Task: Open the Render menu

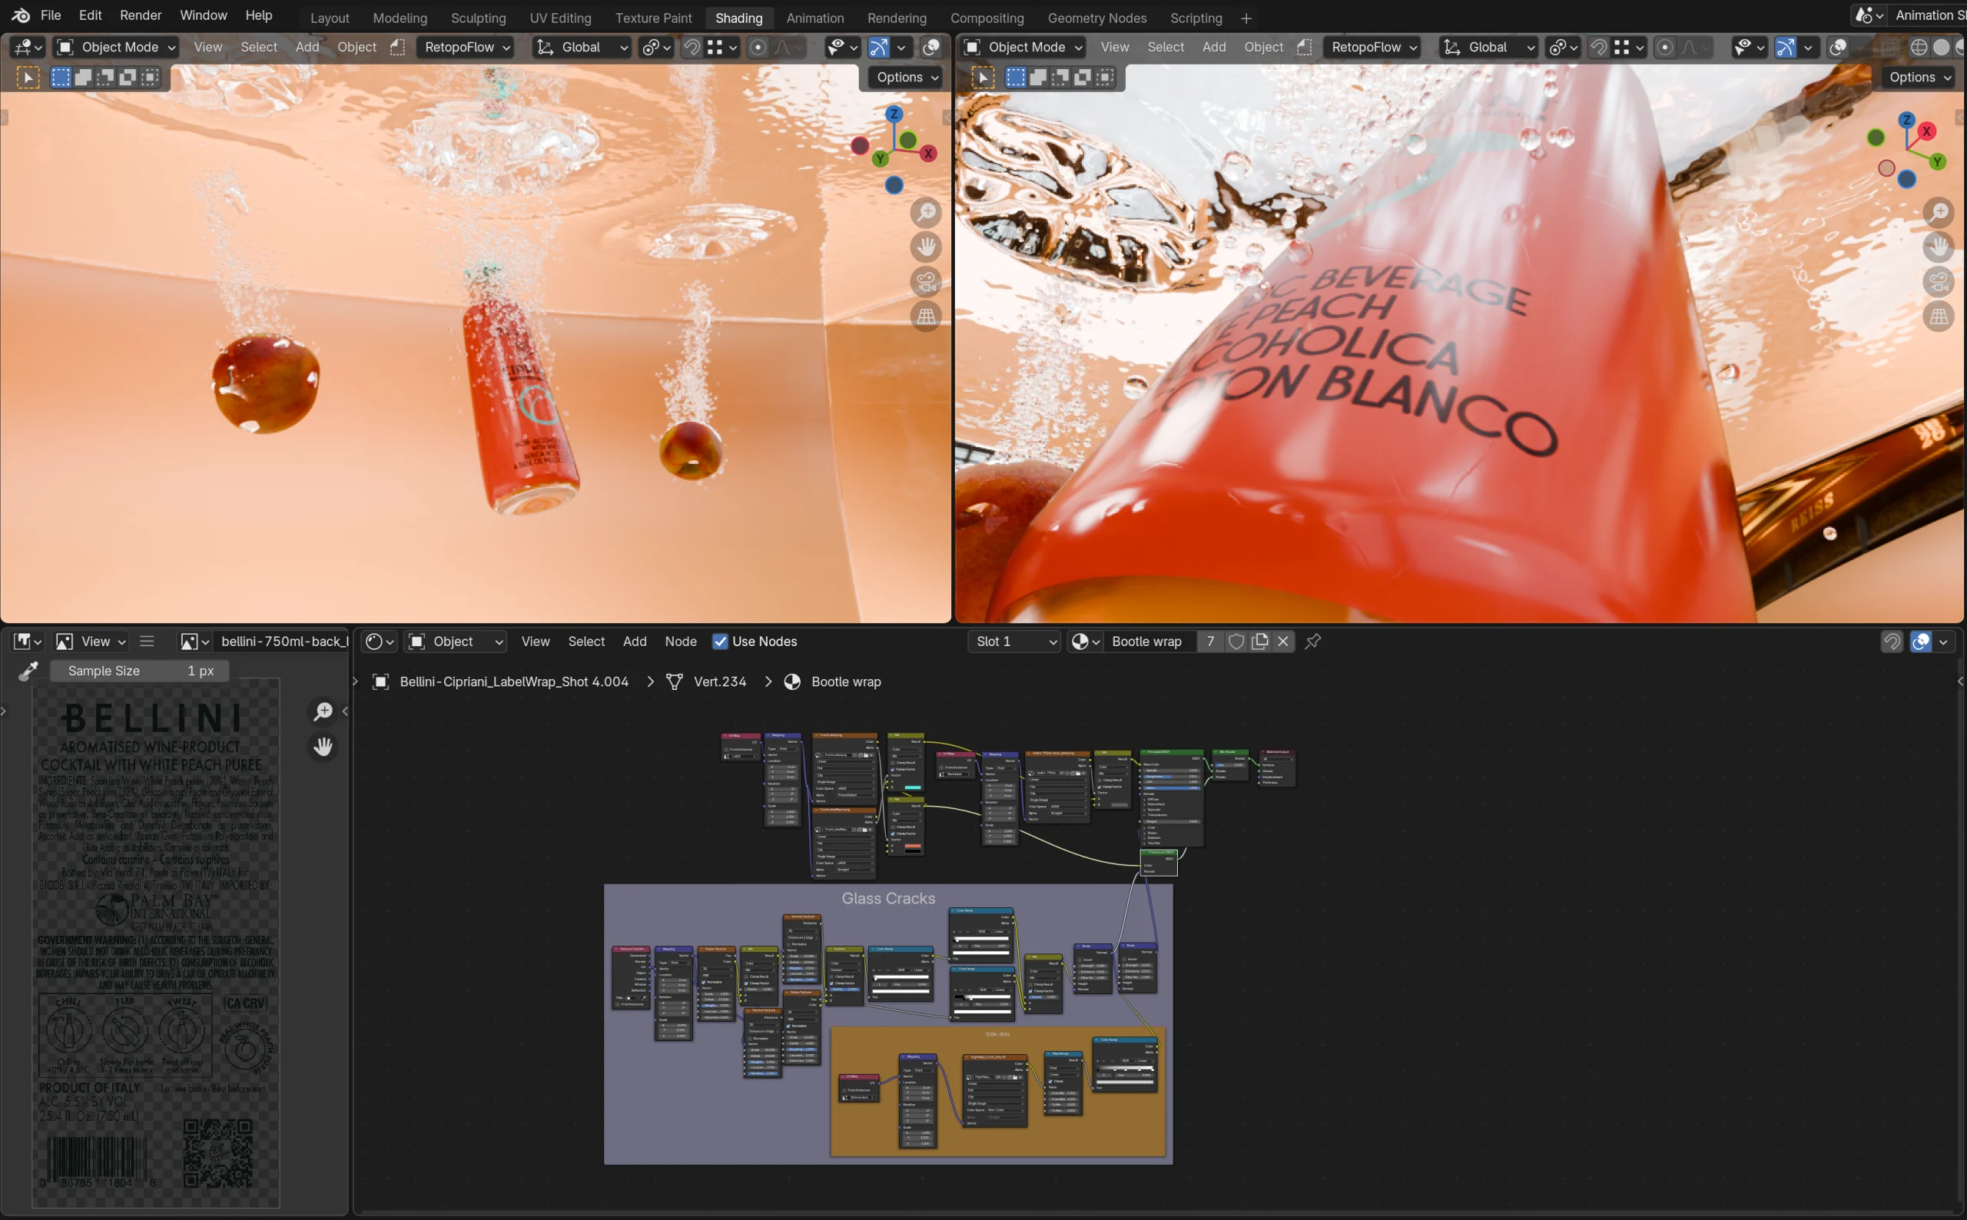Action: point(141,15)
